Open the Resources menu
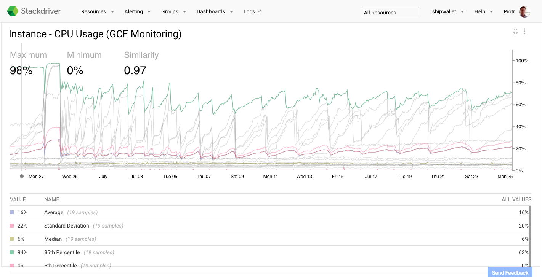Screen dimensions: 542x277 click(98, 11)
